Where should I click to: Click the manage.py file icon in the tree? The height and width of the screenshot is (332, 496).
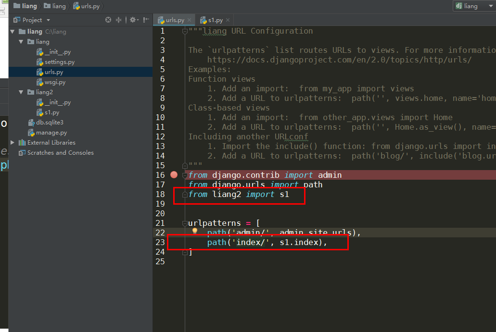31,133
